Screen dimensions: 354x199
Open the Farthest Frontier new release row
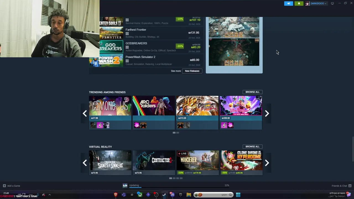[146, 33]
